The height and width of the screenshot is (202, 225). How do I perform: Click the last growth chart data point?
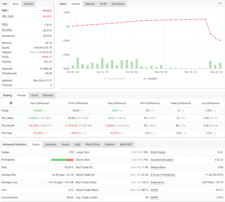[220, 40]
